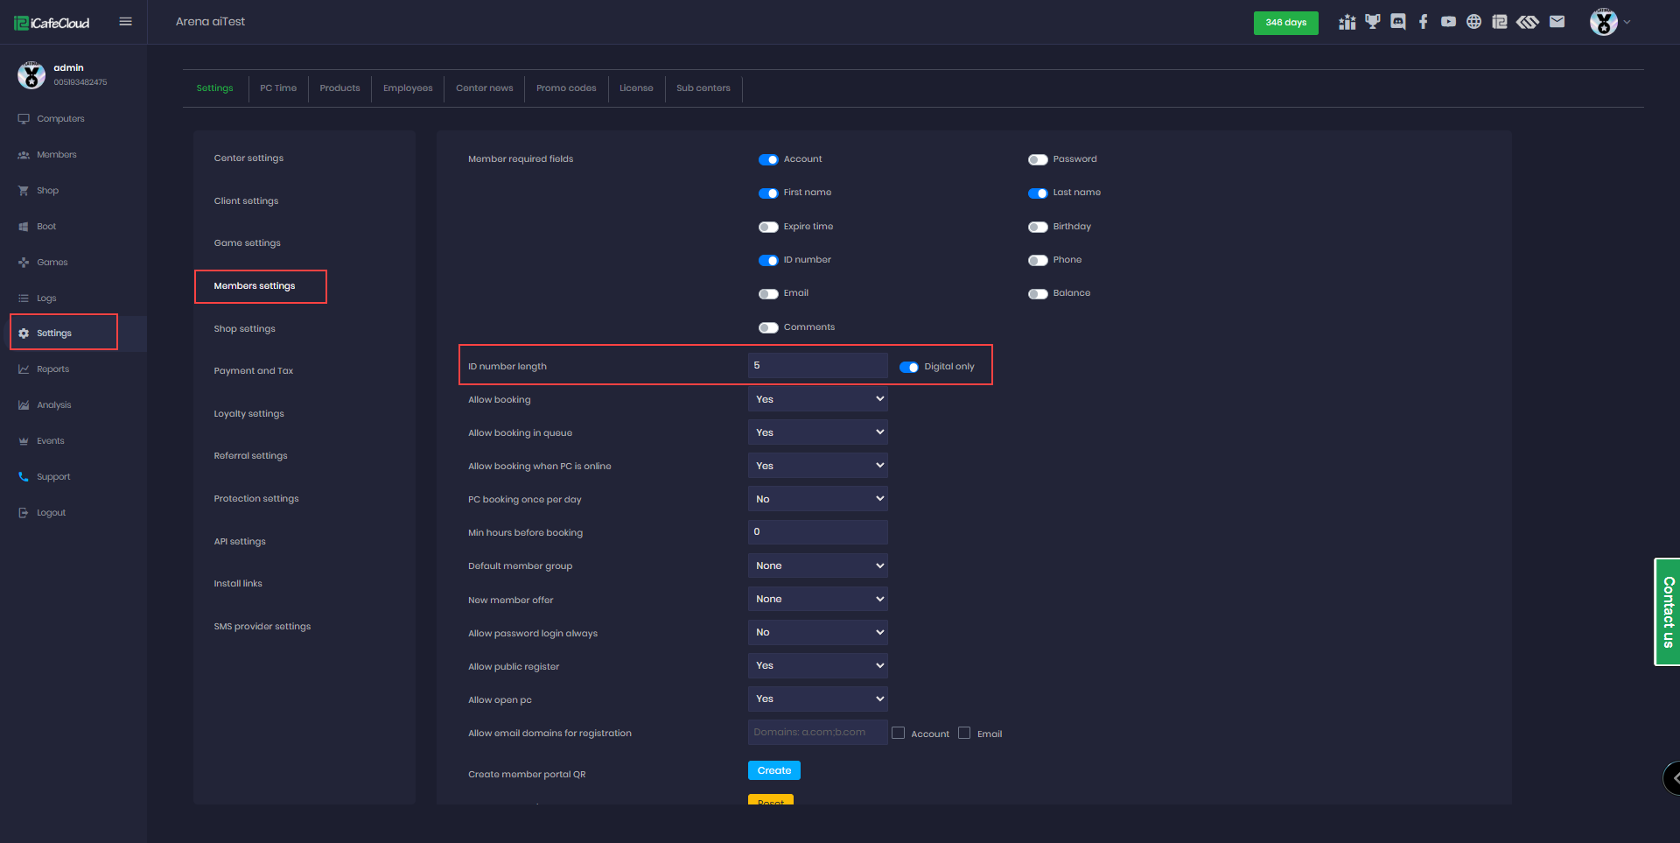Image resolution: width=1680 pixels, height=843 pixels.
Task: Turn off the Digital only toggle
Action: coord(909,367)
